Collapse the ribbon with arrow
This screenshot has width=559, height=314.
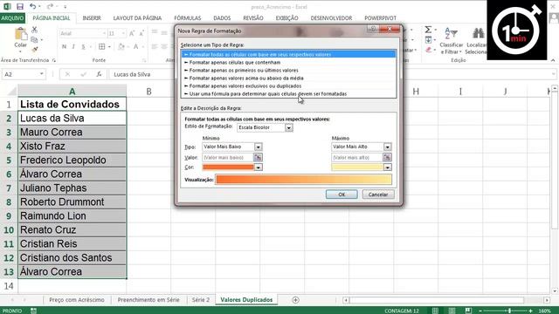click(x=553, y=60)
